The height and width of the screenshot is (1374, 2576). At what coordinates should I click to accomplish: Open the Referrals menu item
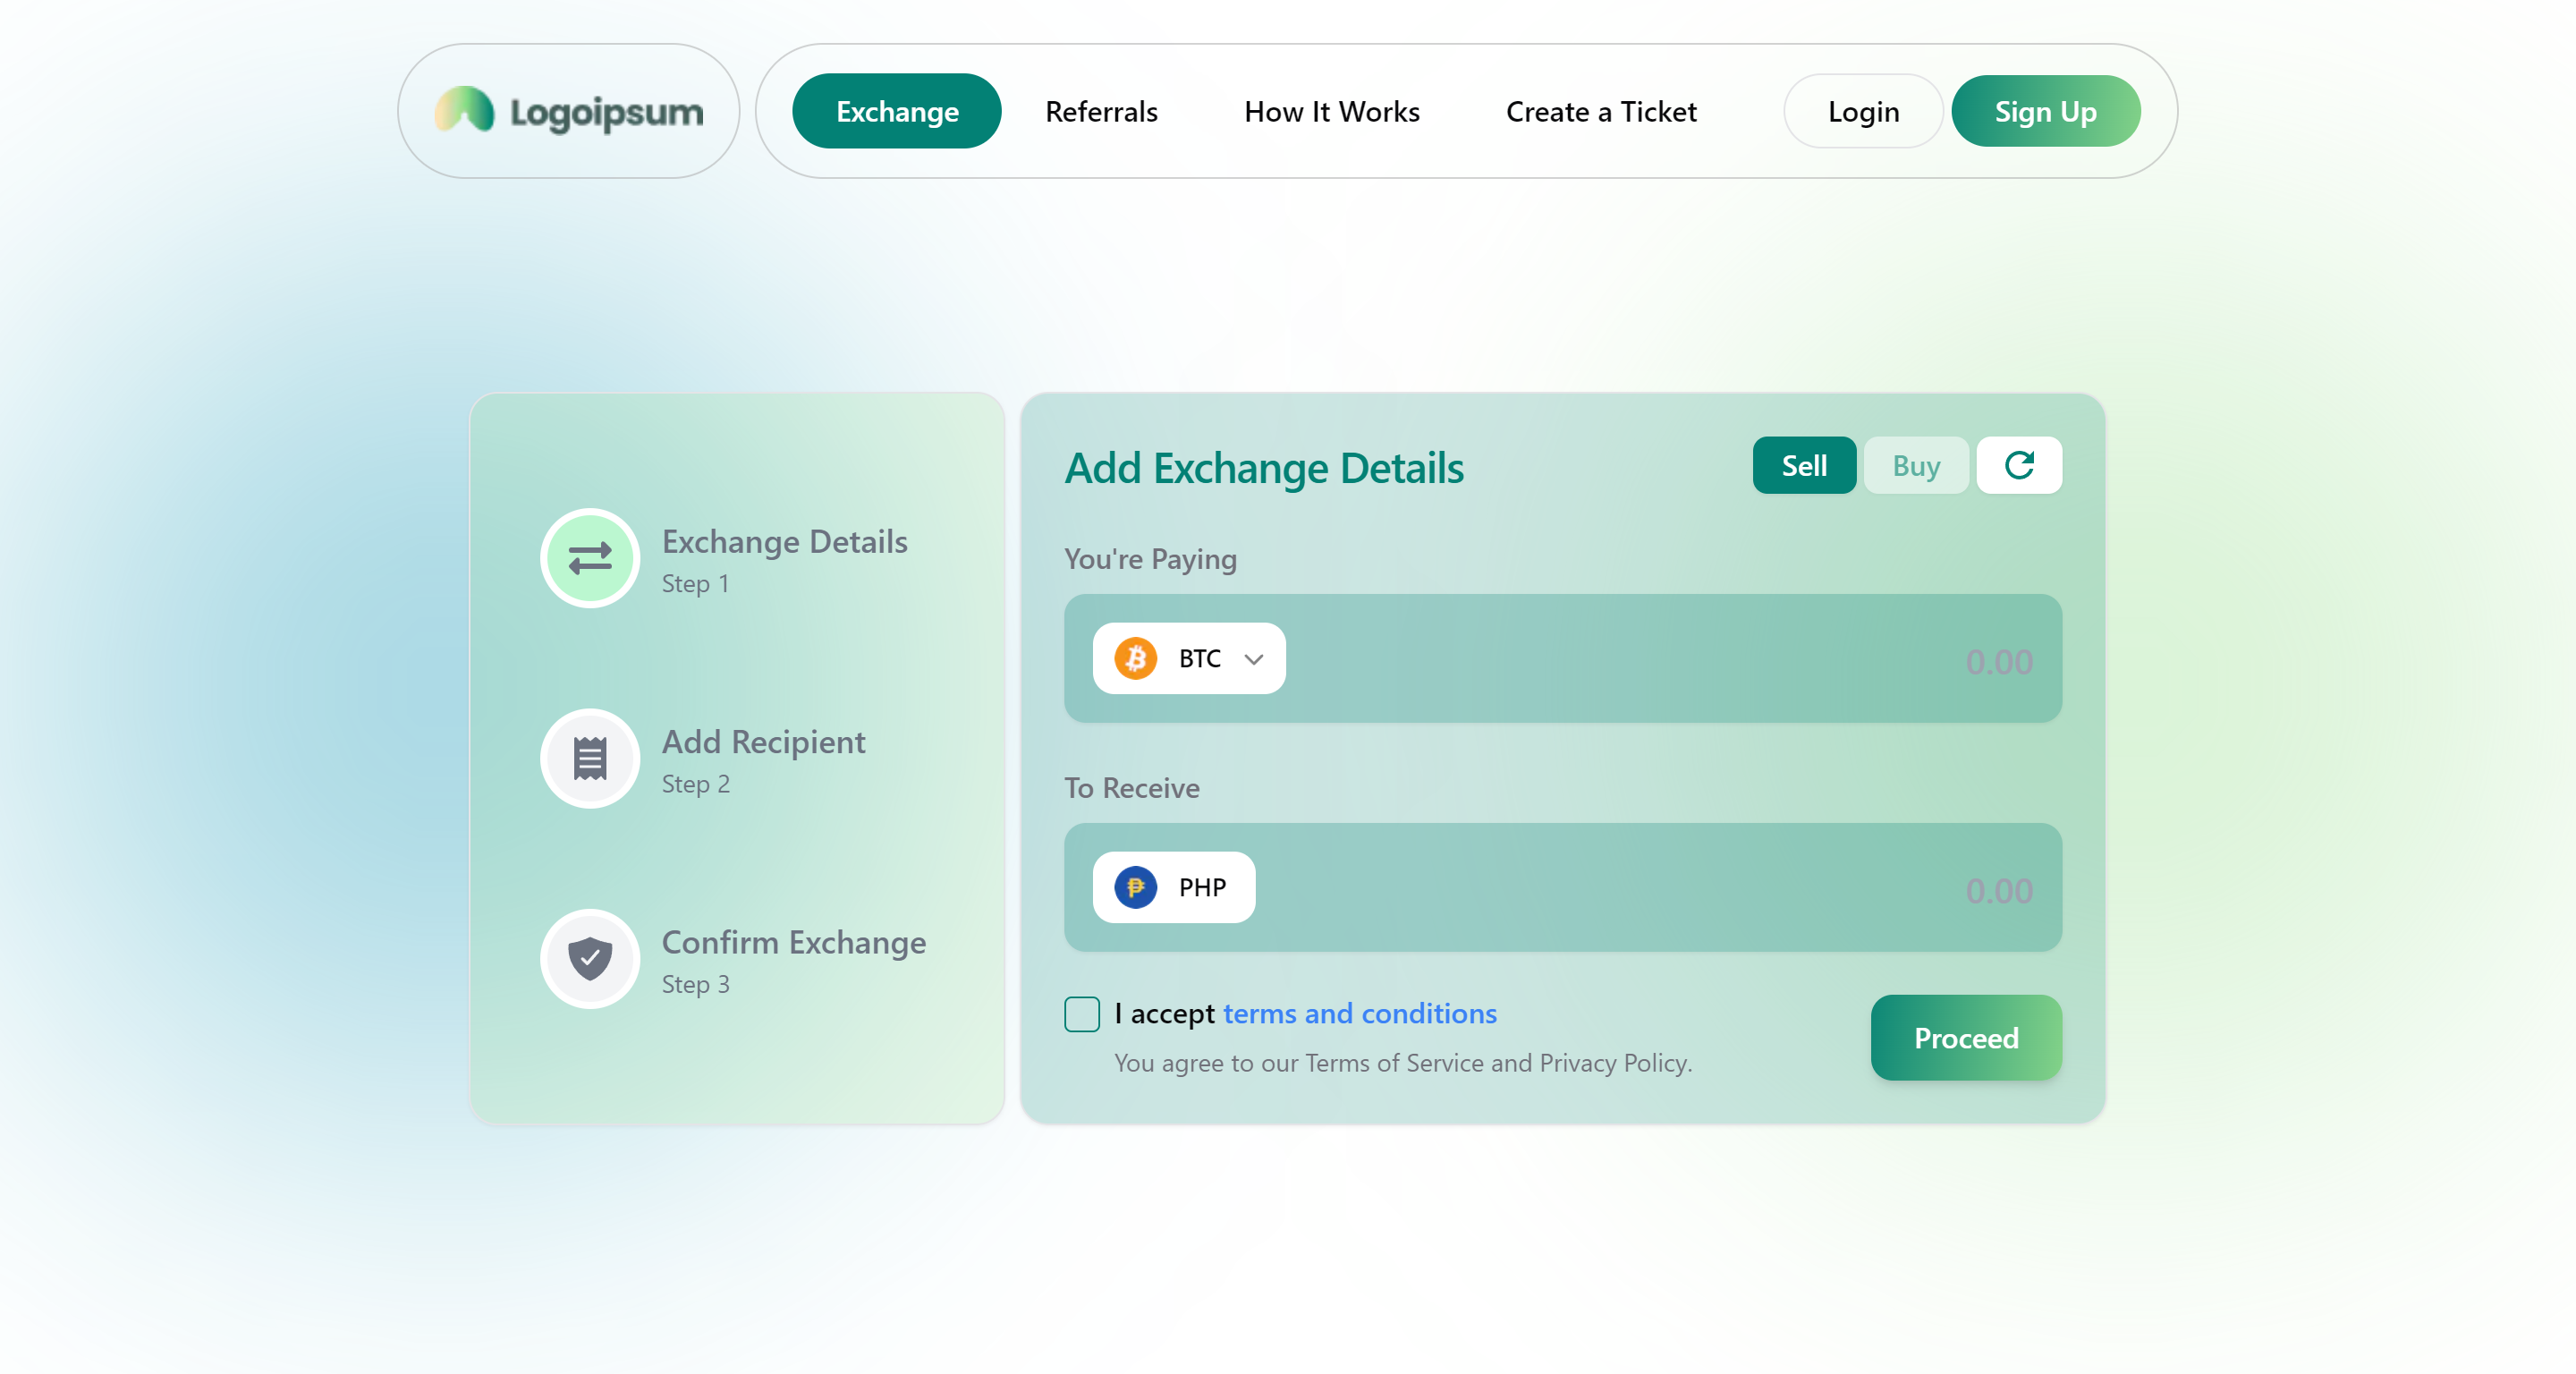(x=1101, y=111)
